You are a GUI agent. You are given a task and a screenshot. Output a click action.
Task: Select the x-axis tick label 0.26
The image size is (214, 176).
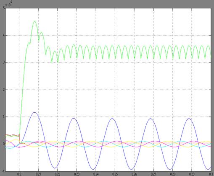point(134,174)
